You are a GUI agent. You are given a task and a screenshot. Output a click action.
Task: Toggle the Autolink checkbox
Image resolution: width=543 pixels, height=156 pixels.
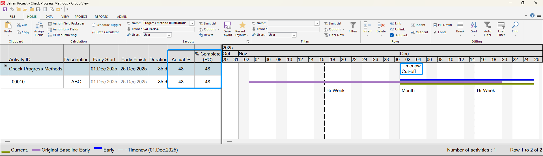[392, 35]
